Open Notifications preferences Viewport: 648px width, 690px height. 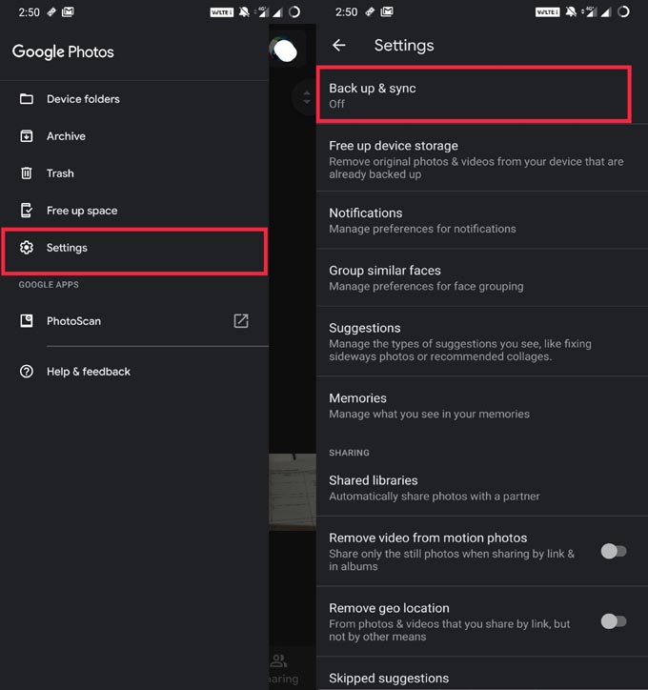coord(476,220)
